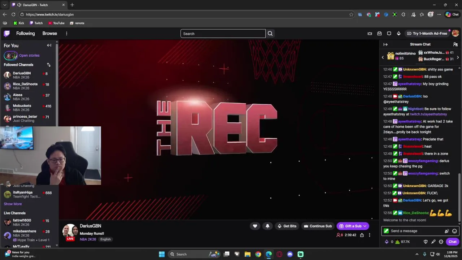Open Discord from the taskbar

click(290, 254)
